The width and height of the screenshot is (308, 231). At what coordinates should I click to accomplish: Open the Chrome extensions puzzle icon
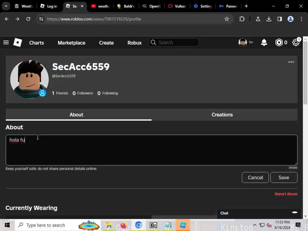click(x=242, y=19)
